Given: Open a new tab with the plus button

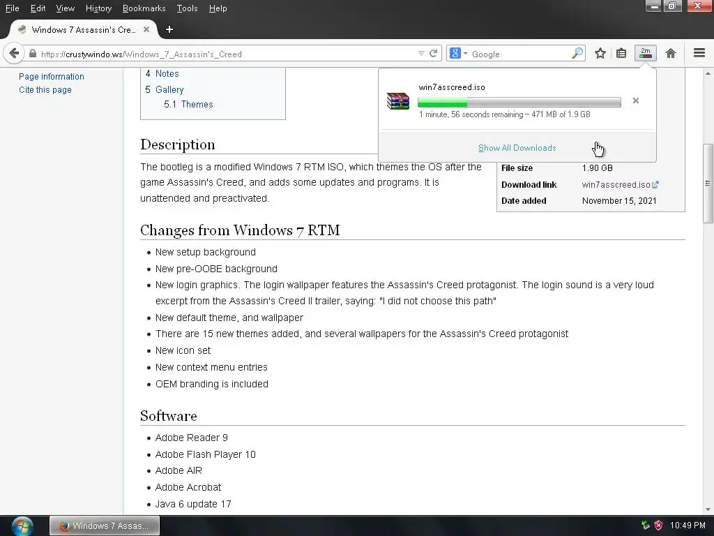Looking at the screenshot, I should [169, 29].
